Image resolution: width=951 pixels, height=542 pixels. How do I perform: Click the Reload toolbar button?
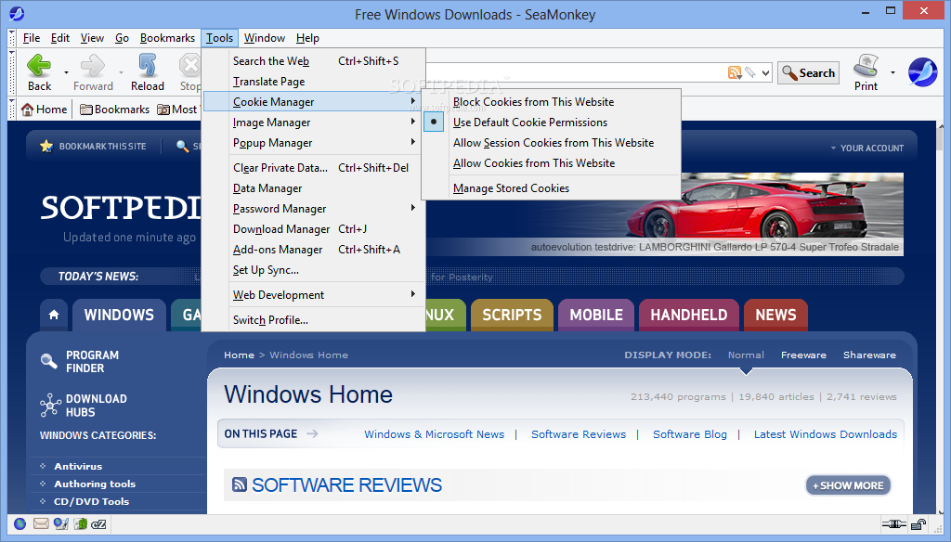(148, 71)
